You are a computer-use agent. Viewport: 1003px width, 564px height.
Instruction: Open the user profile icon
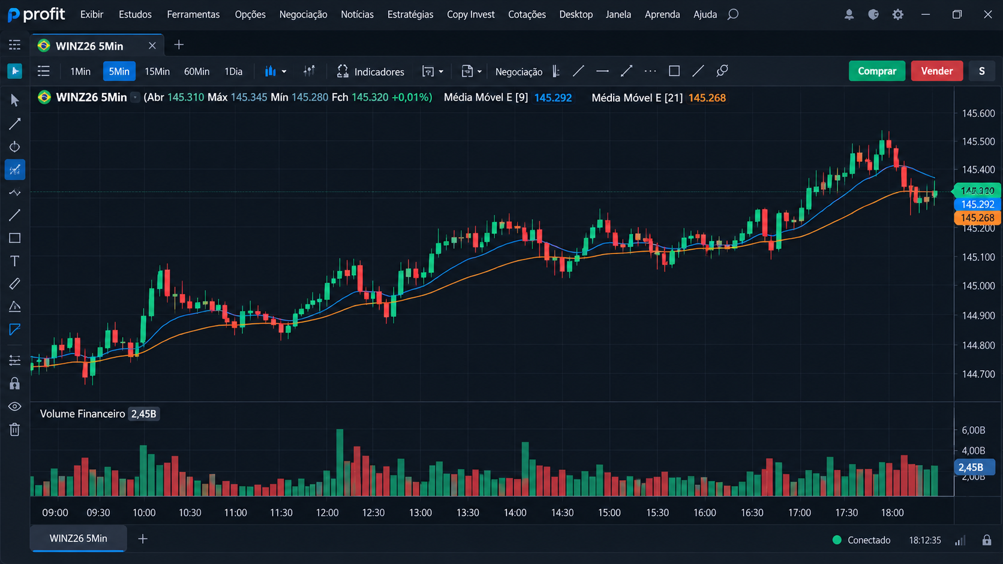point(849,14)
